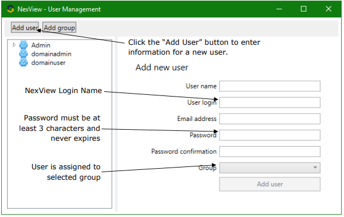Focus the Password confirmation field

[x=270, y=152]
